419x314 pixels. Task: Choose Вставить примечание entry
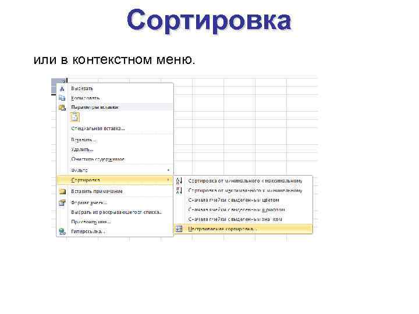pyautogui.click(x=97, y=191)
